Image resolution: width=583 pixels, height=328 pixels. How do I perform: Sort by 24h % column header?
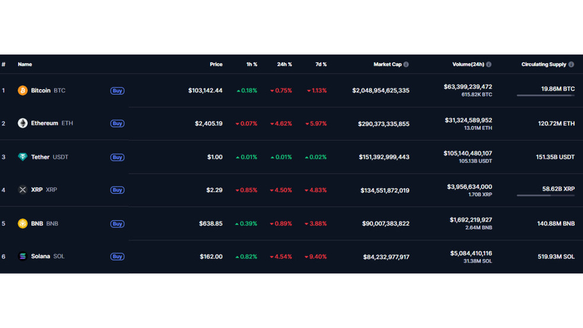(284, 65)
